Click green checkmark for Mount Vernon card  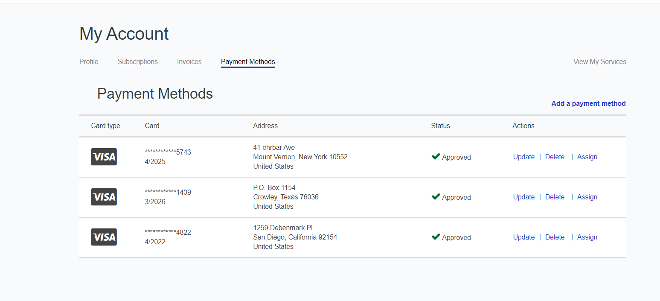tap(436, 157)
